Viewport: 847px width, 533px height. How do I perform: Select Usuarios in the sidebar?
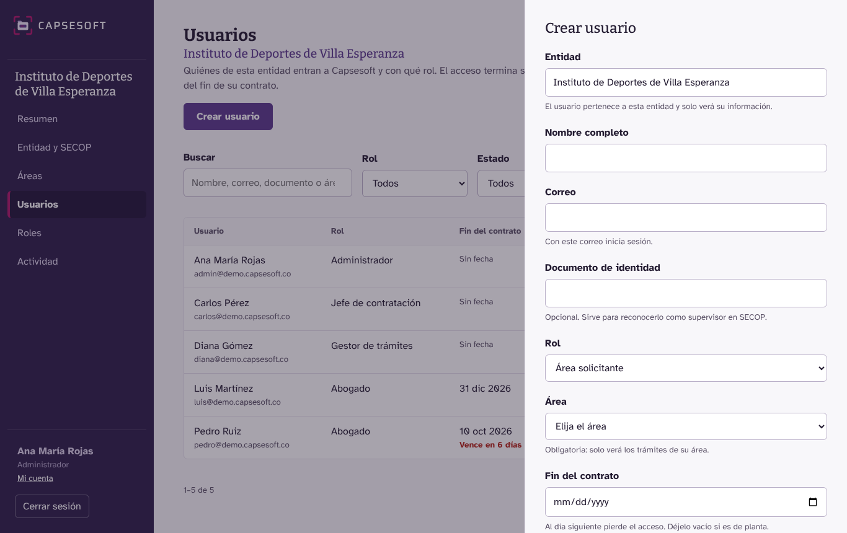point(77,205)
